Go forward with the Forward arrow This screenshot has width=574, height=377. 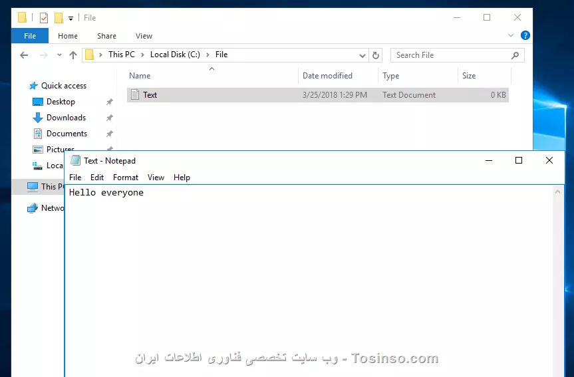[43, 55]
